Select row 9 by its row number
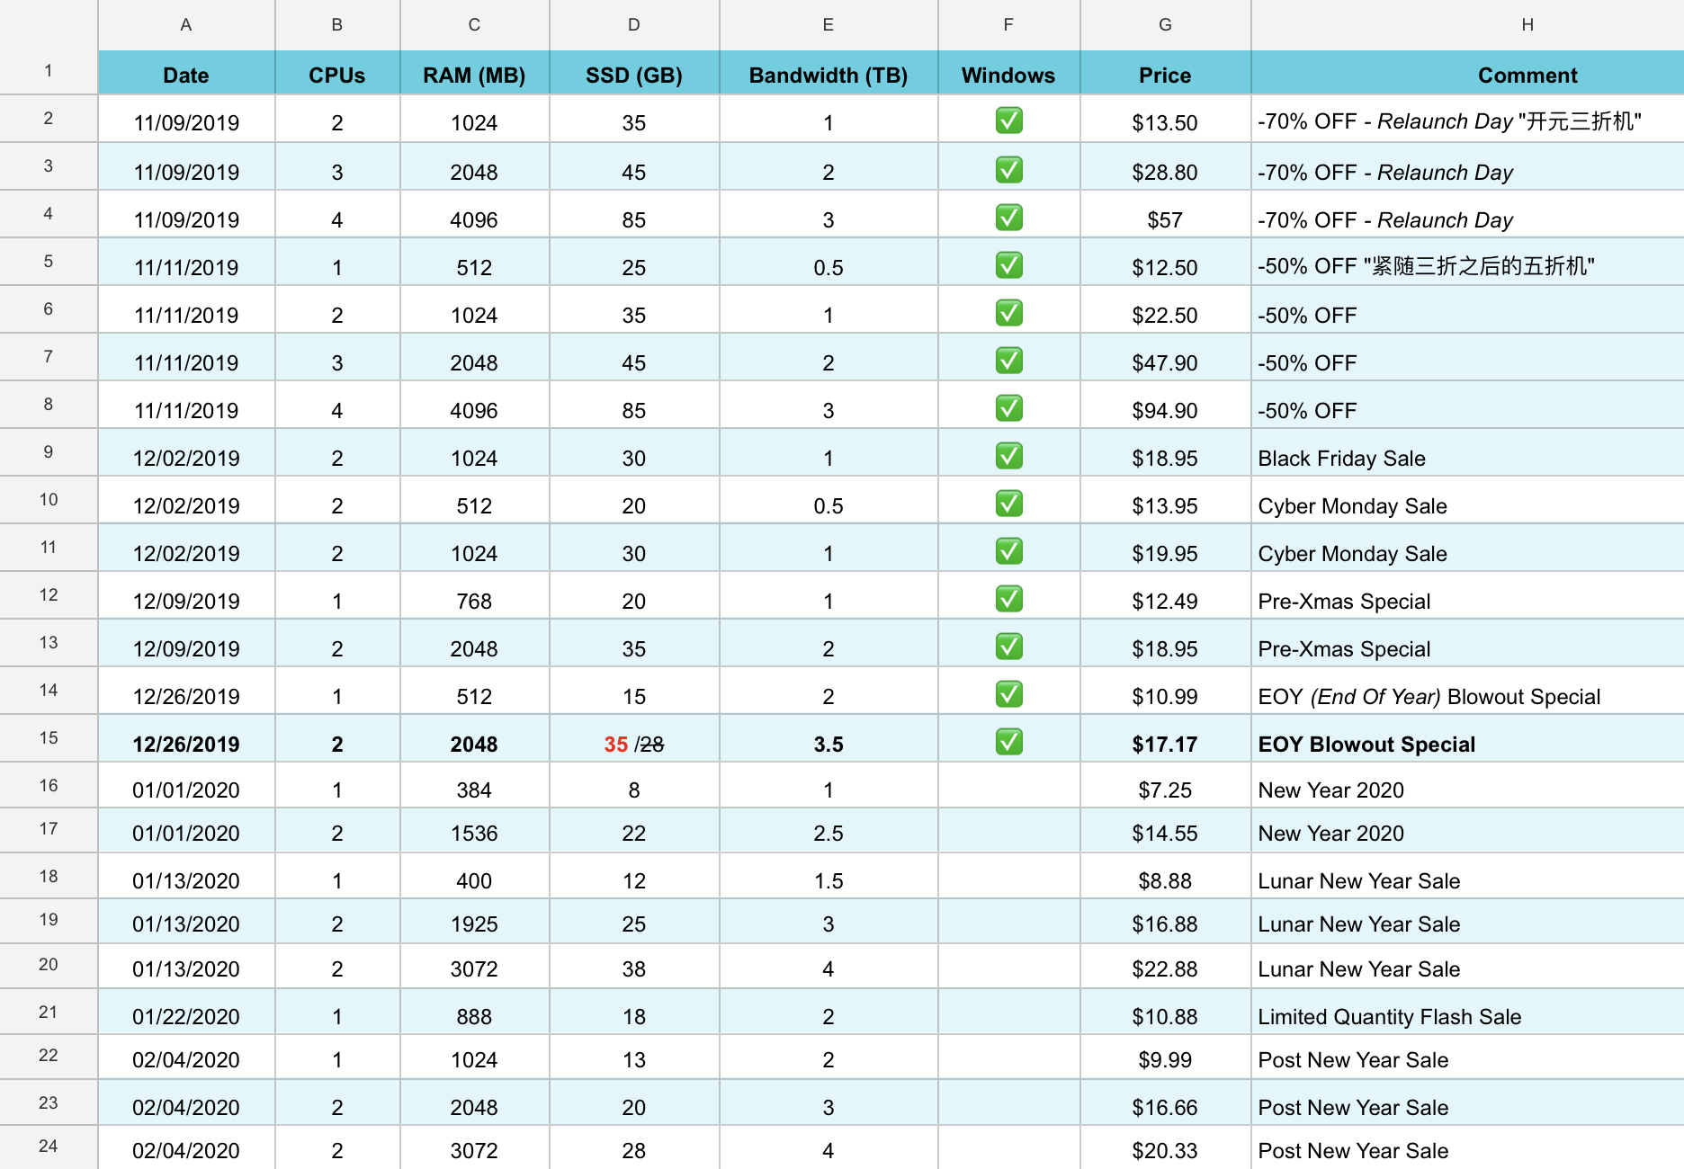 coord(49,452)
